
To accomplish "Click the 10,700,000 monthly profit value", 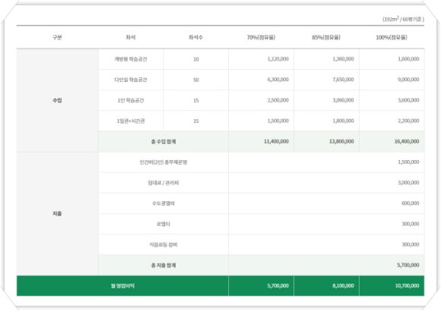I will click(407, 286).
